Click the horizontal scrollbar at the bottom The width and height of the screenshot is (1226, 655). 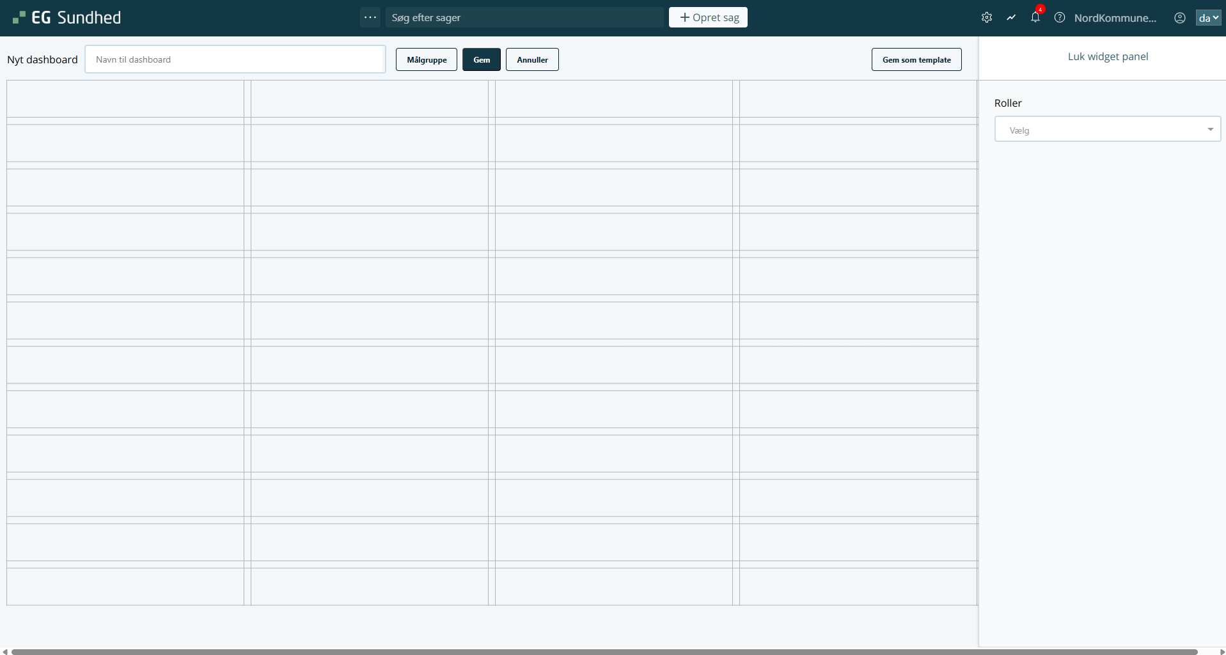(604, 652)
